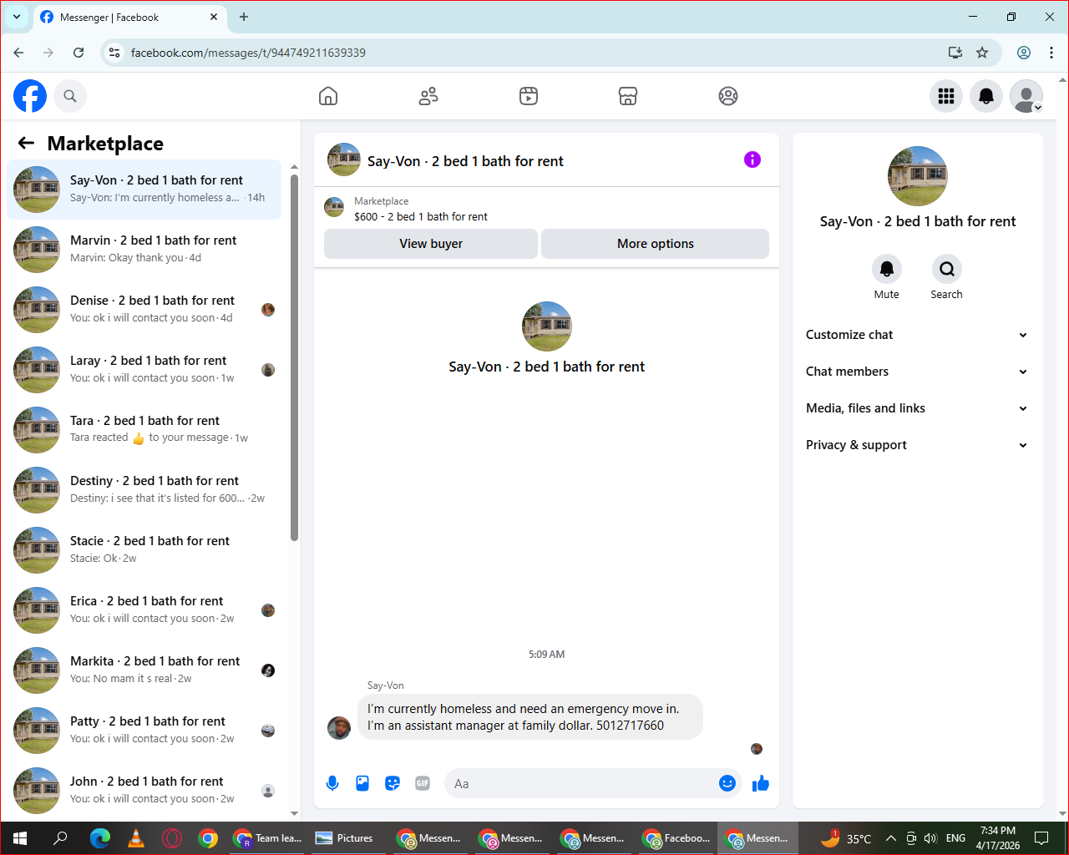Open the Reels video icon
The image size is (1069, 855).
click(529, 96)
